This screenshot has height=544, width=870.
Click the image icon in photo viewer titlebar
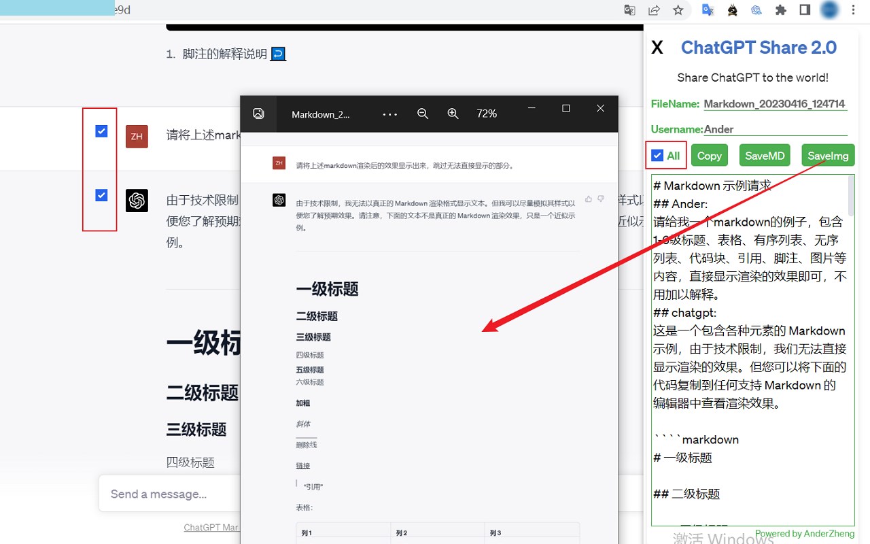(258, 114)
